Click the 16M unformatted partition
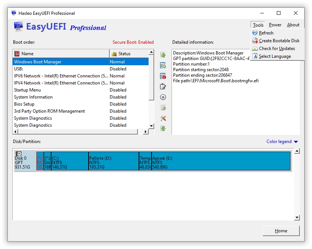Screen dimensions: 312x249 [47, 161]
